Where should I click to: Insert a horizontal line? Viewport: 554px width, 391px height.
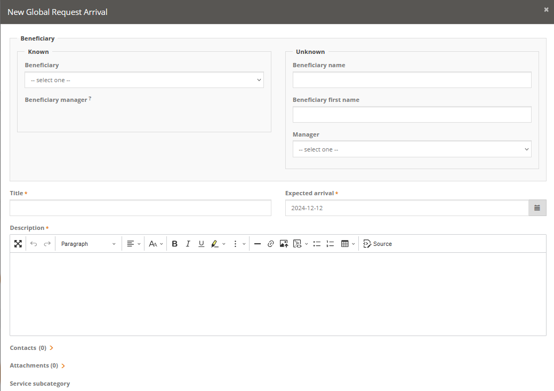pos(257,244)
